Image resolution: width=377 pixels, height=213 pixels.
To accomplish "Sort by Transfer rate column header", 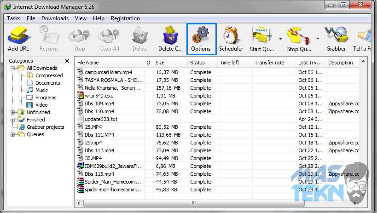I will click(x=274, y=63).
